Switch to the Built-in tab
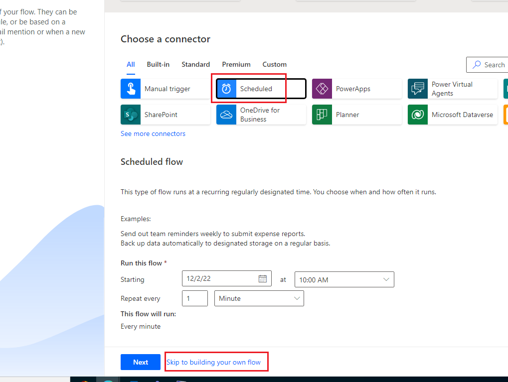The image size is (508, 382). [158, 64]
